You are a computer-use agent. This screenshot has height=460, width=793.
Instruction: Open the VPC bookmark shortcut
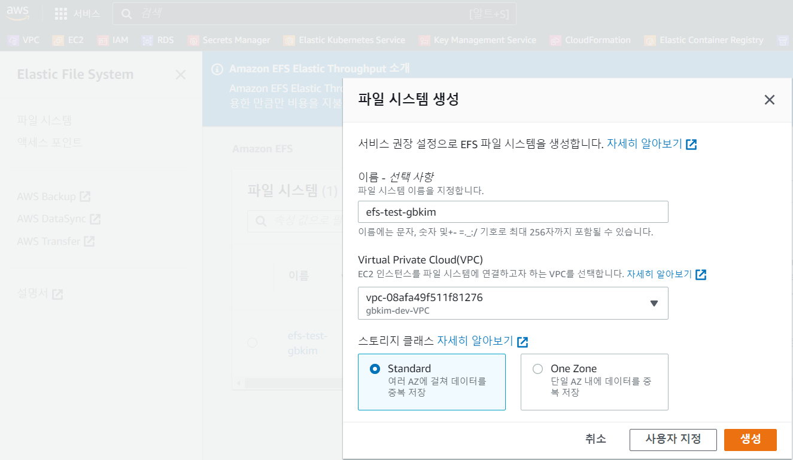(23, 40)
